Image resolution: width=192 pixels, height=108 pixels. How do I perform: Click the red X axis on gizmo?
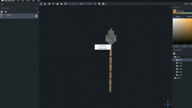point(171,104)
